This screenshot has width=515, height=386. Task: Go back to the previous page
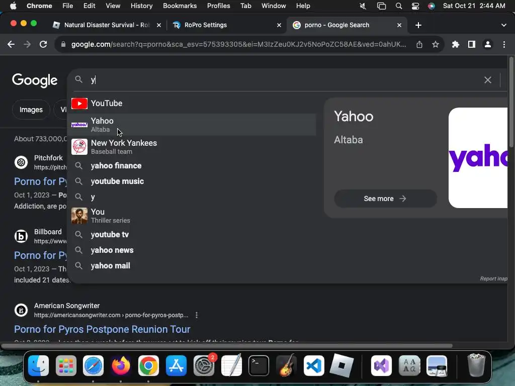click(11, 44)
